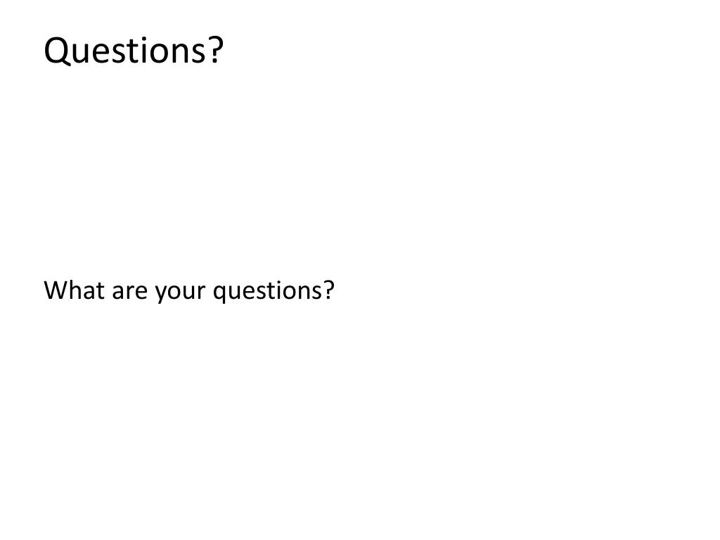
Task: Click the question mark ending the body sentence
Action: 329,290
